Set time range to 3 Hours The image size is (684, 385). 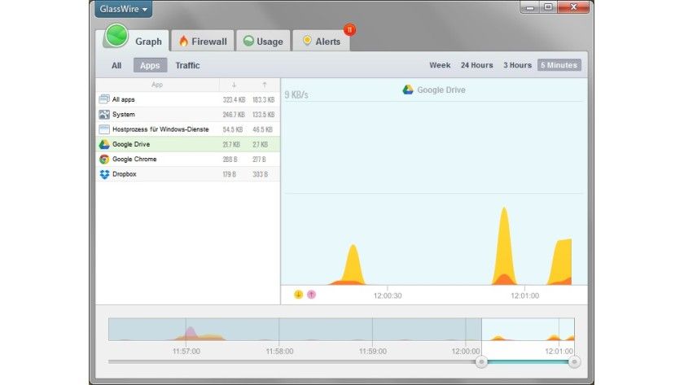point(517,65)
